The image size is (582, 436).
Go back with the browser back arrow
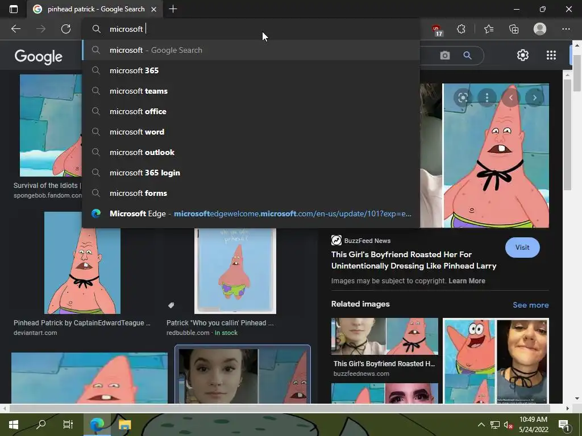tap(15, 29)
